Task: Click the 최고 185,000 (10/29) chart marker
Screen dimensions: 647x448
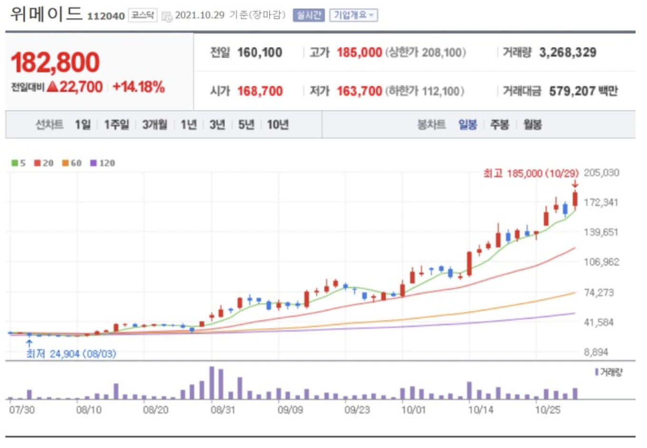Action: click(x=531, y=174)
